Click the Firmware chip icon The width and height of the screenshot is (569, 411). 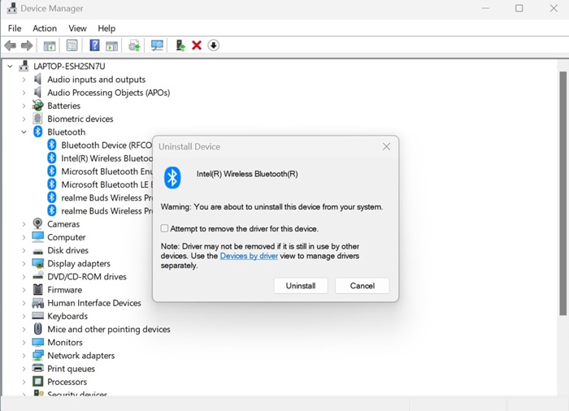point(37,289)
